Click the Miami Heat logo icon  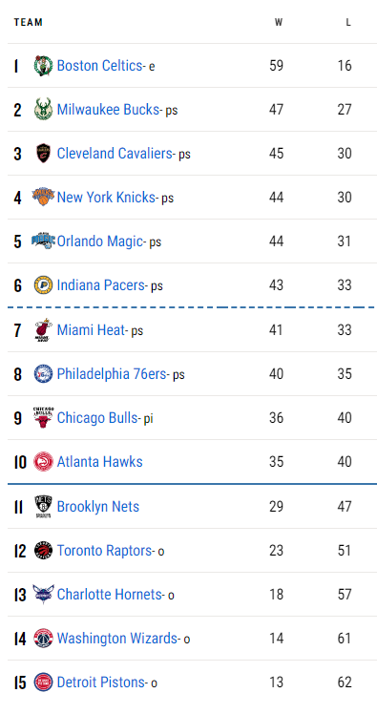click(43, 330)
